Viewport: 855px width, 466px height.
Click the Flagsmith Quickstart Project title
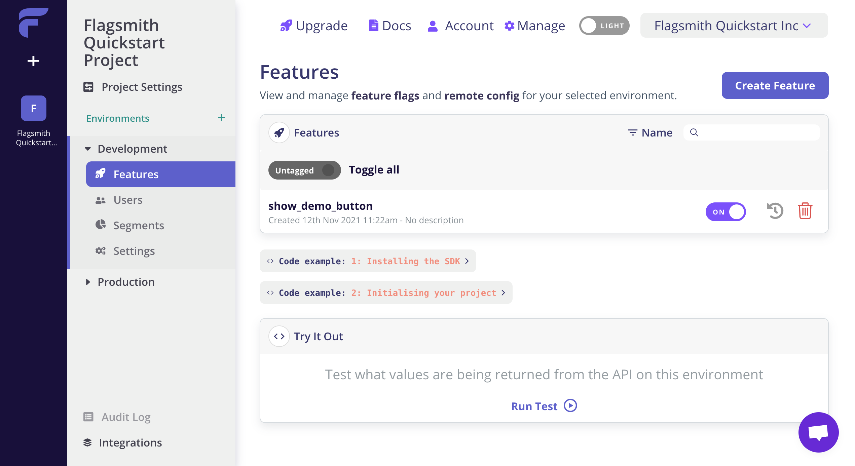(124, 43)
